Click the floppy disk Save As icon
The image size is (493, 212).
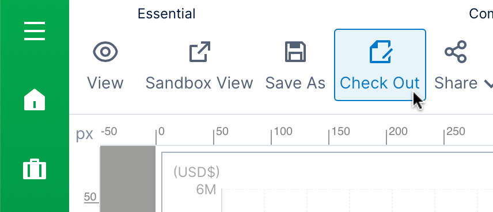295,52
